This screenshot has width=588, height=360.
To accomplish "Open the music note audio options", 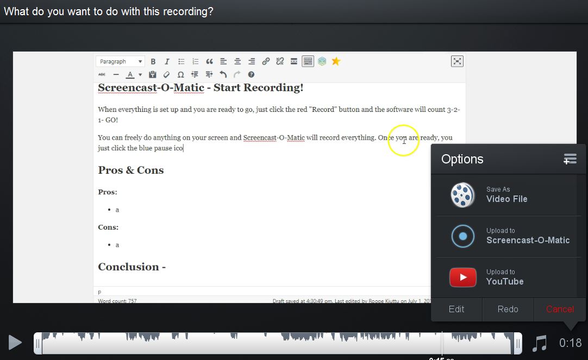I will 540,343.
